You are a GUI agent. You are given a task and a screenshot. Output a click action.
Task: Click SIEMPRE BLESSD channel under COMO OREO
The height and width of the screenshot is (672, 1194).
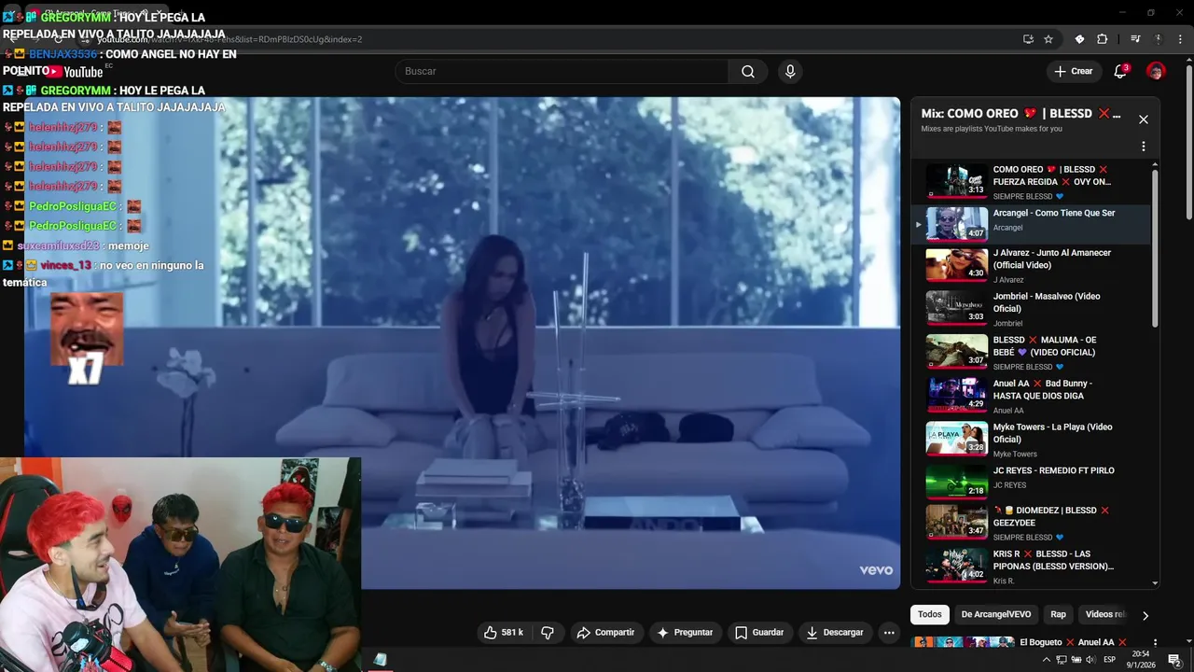click(1022, 196)
